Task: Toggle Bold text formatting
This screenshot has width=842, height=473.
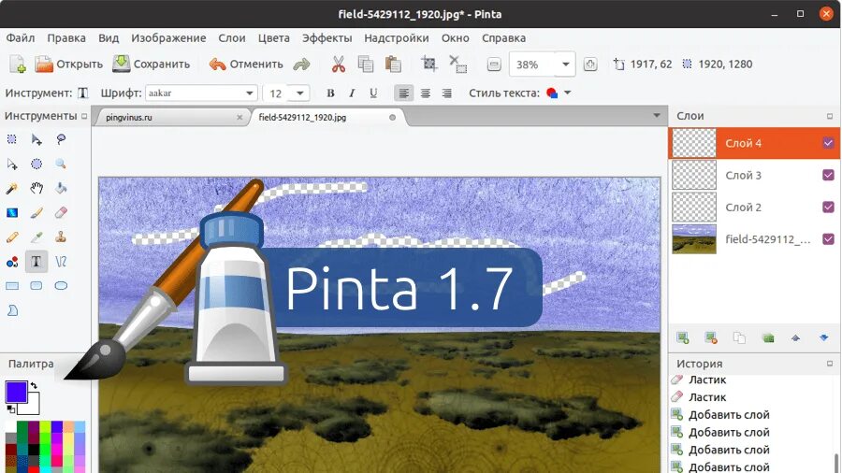Action: (331, 93)
